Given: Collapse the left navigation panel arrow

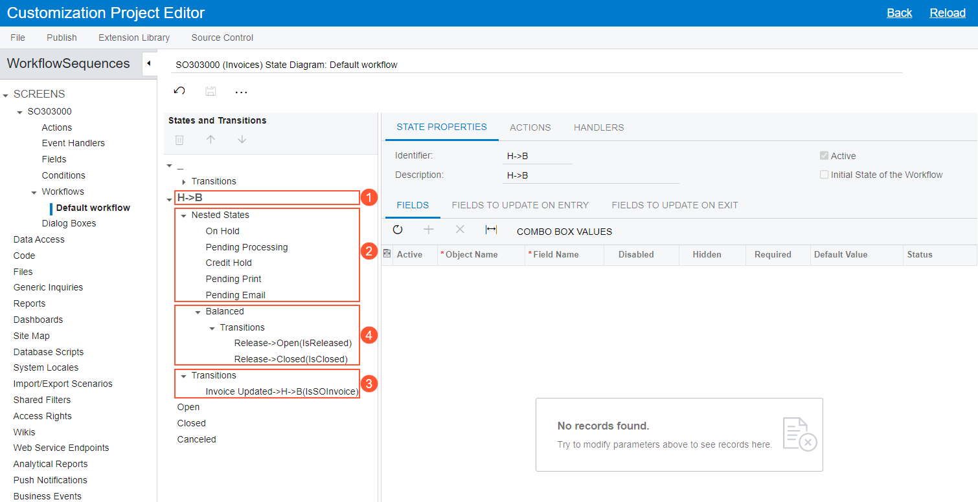Looking at the screenshot, I should [148, 63].
